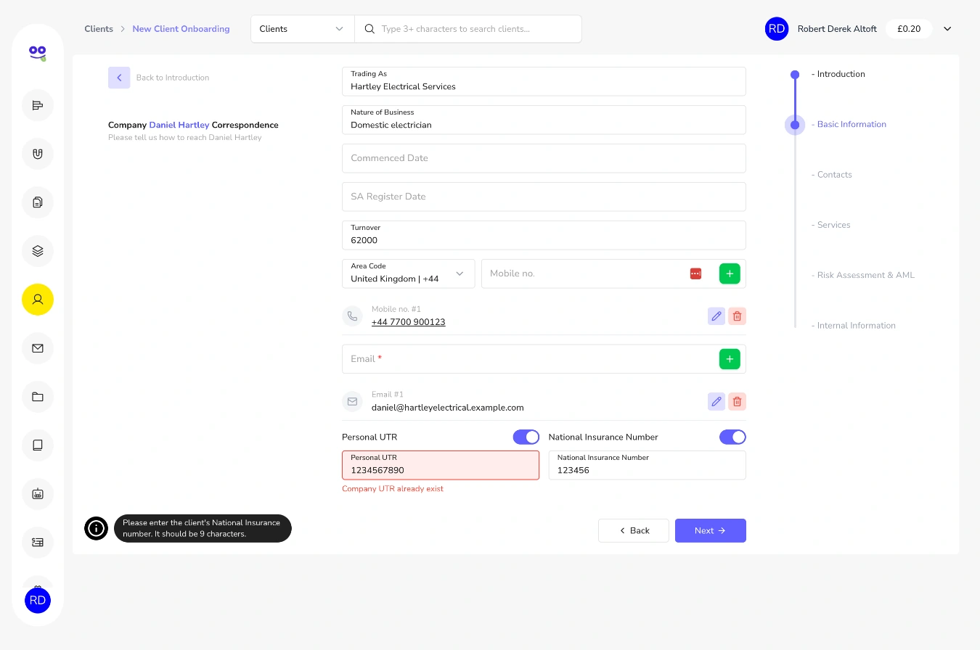Jump to the Services step
This screenshot has height=650, width=980.
pyautogui.click(x=831, y=225)
